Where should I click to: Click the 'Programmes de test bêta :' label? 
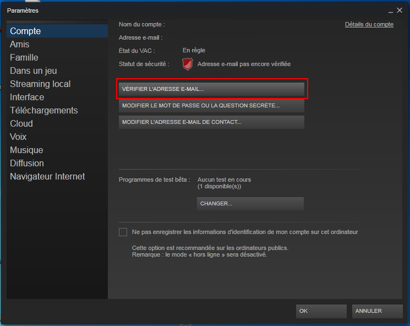[154, 180]
